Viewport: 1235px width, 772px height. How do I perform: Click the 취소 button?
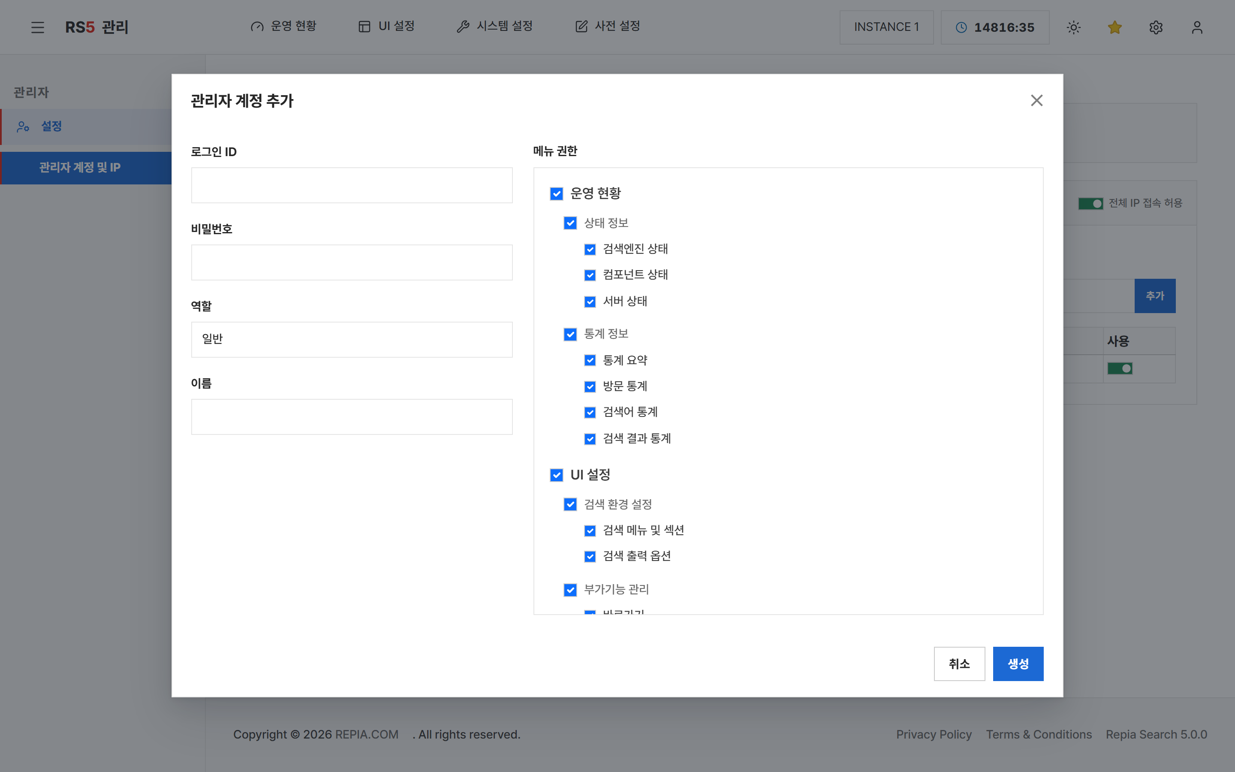(x=959, y=664)
